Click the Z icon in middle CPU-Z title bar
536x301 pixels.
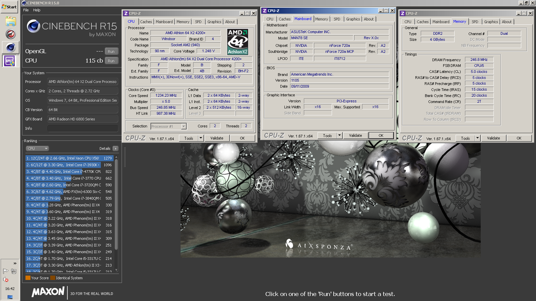coord(265,11)
